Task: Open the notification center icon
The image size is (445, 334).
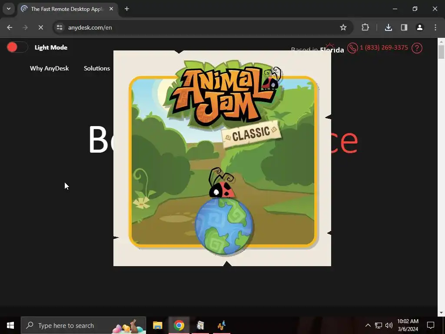Action: click(431, 325)
